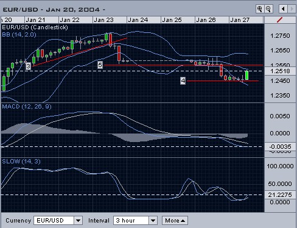Viewport: 297px width, 228px height.
Task: Click the -0.0035 MACD value marker
Action: coord(280,146)
